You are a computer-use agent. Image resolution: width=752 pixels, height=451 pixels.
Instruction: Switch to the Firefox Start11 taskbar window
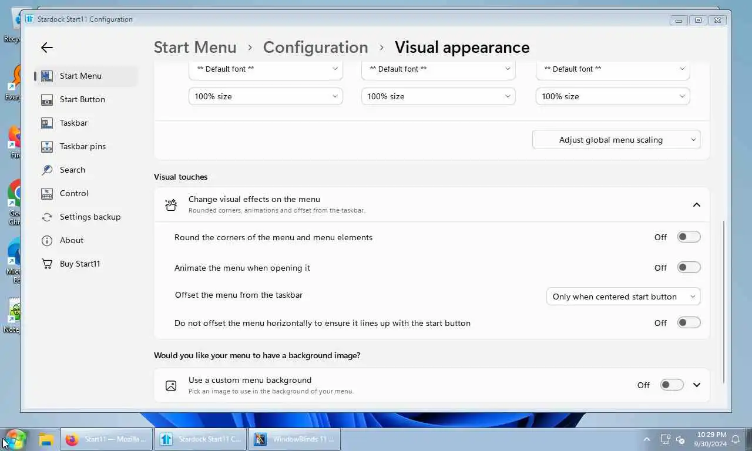click(x=106, y=439)
